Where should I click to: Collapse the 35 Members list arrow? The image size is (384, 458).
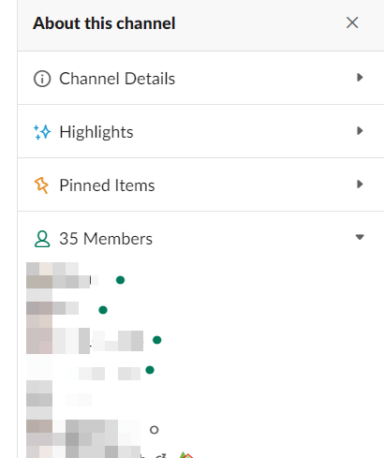pyautogui.click(x=360, y=237)
